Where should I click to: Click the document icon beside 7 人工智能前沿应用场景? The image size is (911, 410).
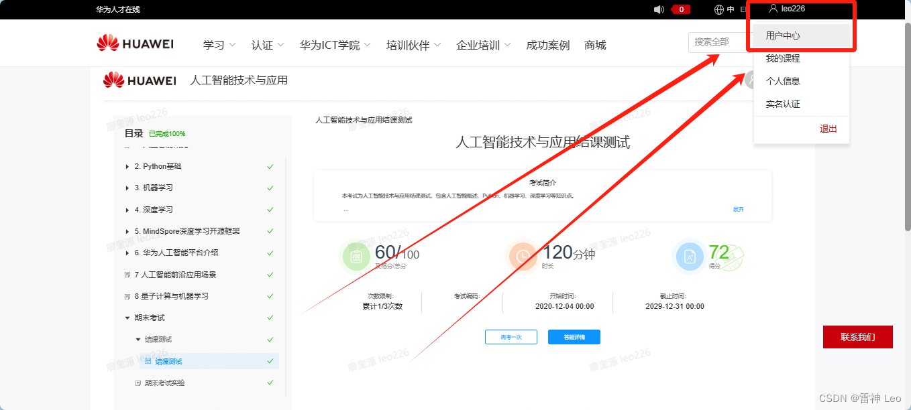[x=127, y=275]
